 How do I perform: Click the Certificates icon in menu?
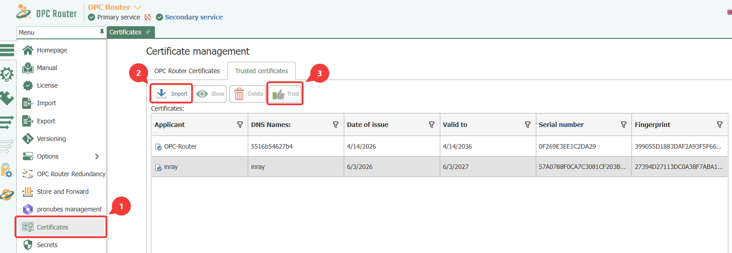coord(28,227)
